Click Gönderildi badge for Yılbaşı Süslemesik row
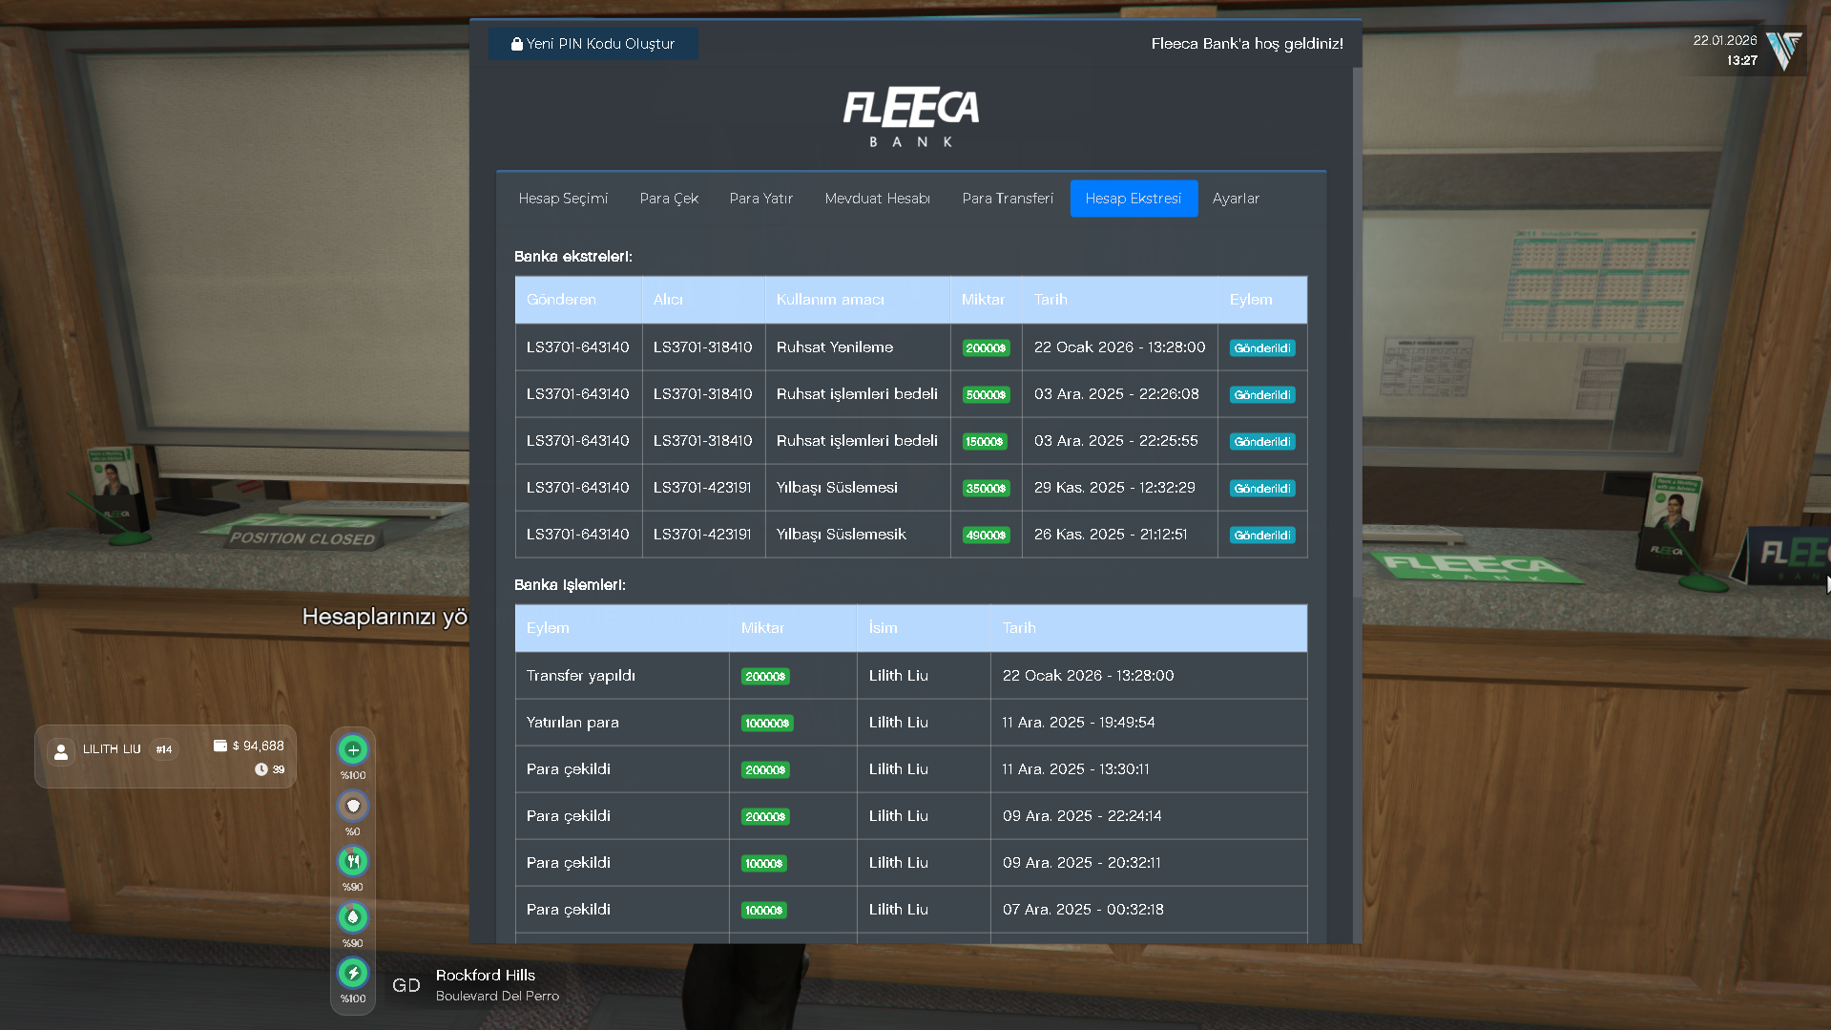This screenshot has height=1030, width=1831. [x=1262, y=536]
